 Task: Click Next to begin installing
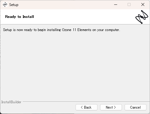tap(111, 107)
